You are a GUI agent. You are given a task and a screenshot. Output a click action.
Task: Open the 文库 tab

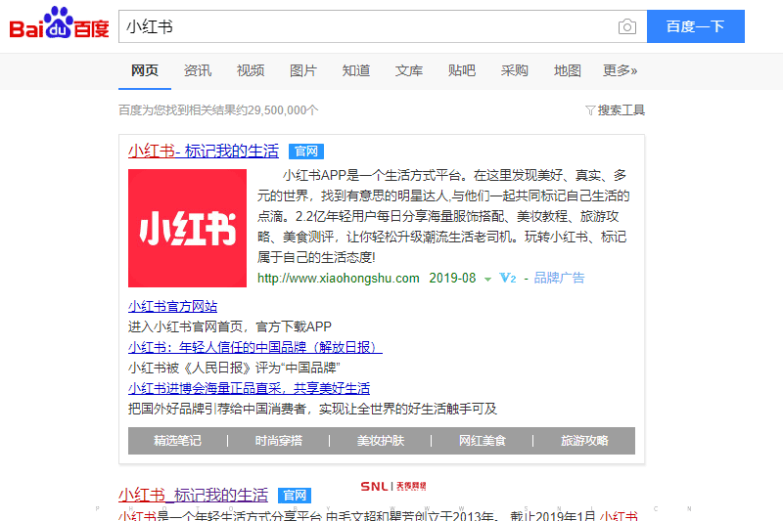click(409, 70)
